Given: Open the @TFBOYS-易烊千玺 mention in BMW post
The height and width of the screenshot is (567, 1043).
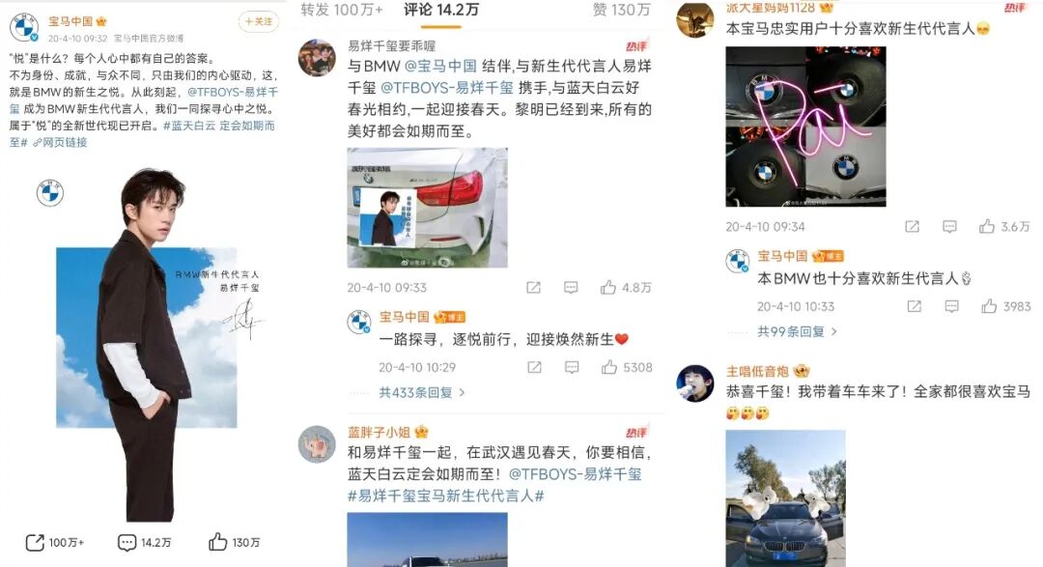Looking at the screenshot, I should 144,100.
